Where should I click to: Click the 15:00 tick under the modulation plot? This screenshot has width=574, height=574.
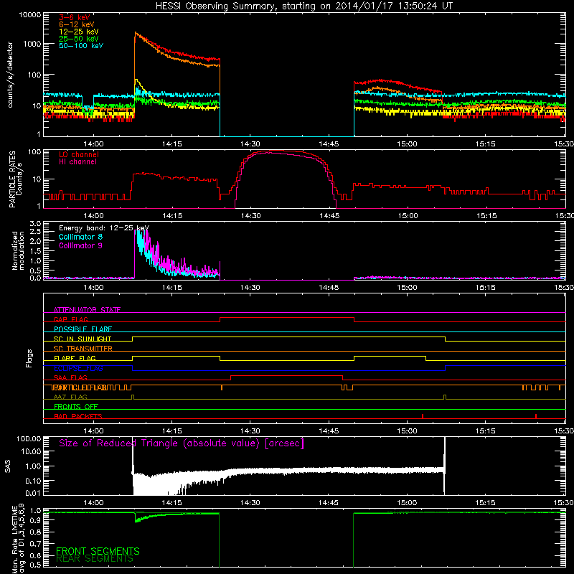click(407, 288)
